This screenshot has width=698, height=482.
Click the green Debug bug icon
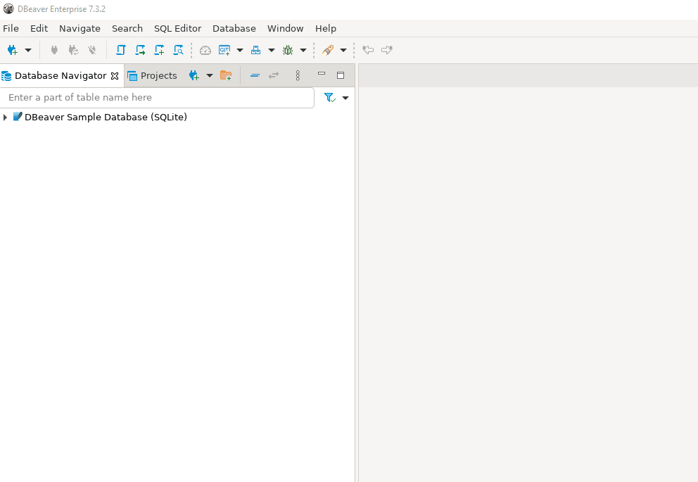click(x=288, y=50)
